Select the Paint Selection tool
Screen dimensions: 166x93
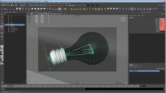[2, 21]
